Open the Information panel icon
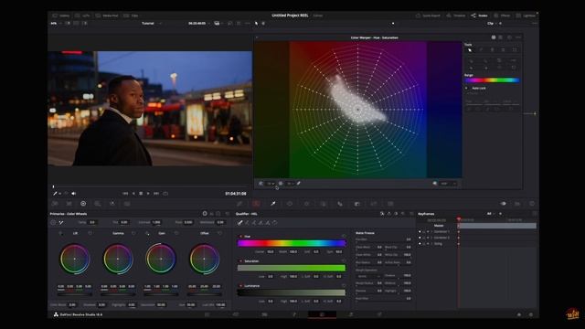This screenshot has height=329, width=585. click(x=532, y=204)
